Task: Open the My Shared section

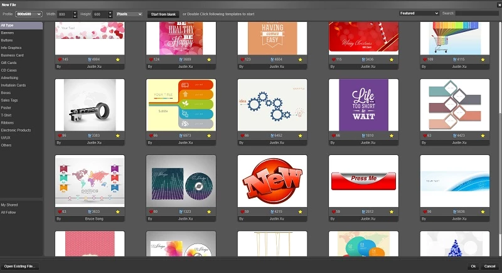Action: 8,205
